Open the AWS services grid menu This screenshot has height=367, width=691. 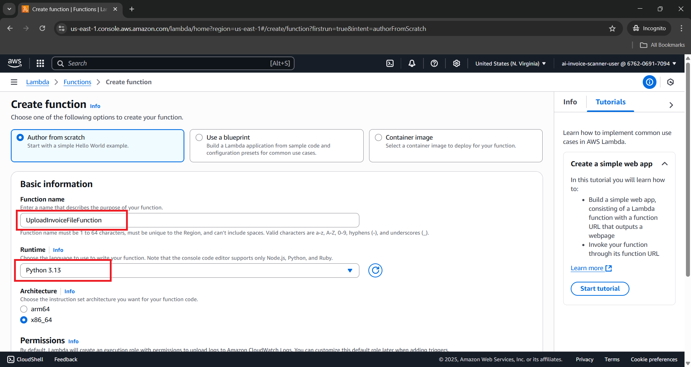(x=40, y=63)
